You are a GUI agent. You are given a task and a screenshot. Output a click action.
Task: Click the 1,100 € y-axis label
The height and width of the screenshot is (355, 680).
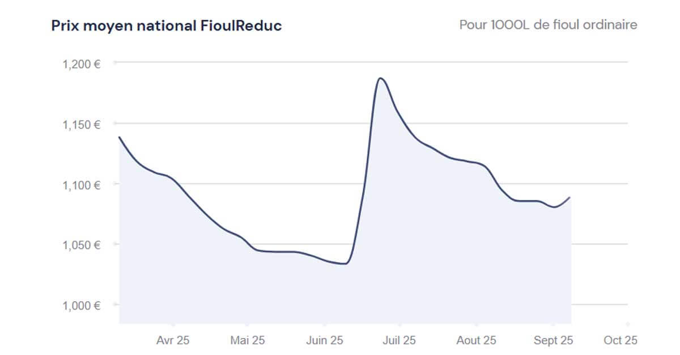81,185
